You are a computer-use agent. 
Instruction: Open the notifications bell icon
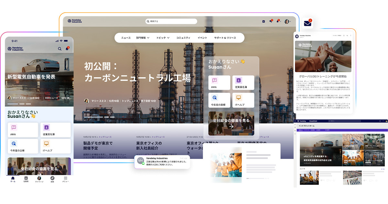pyautogui.click(x=67, y=49)
